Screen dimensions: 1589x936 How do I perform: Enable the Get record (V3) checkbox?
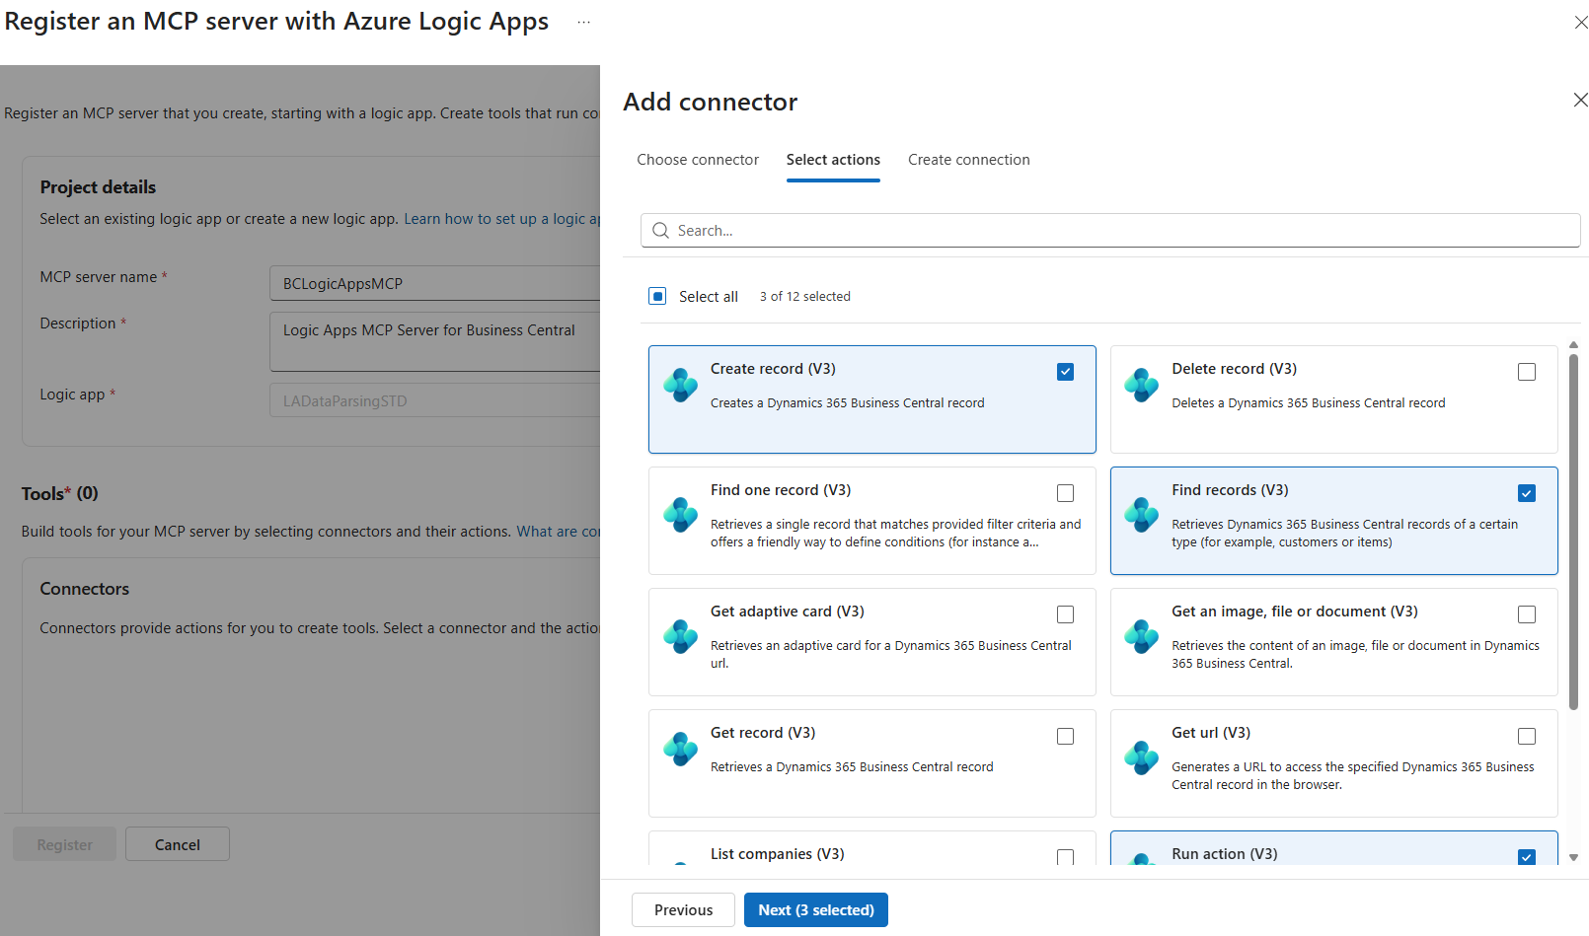click(1065, 736)
